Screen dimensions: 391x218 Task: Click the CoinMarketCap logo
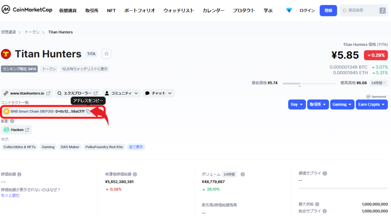(x=27, y=10)
